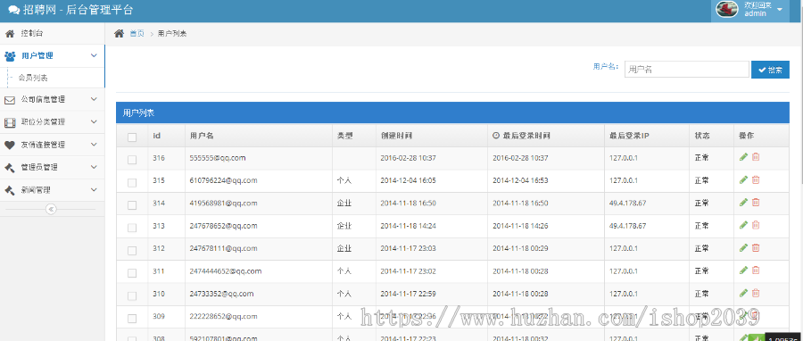Delete user 315 with the trash icon
Screen dimensions: 803x341
pos(756,179)
